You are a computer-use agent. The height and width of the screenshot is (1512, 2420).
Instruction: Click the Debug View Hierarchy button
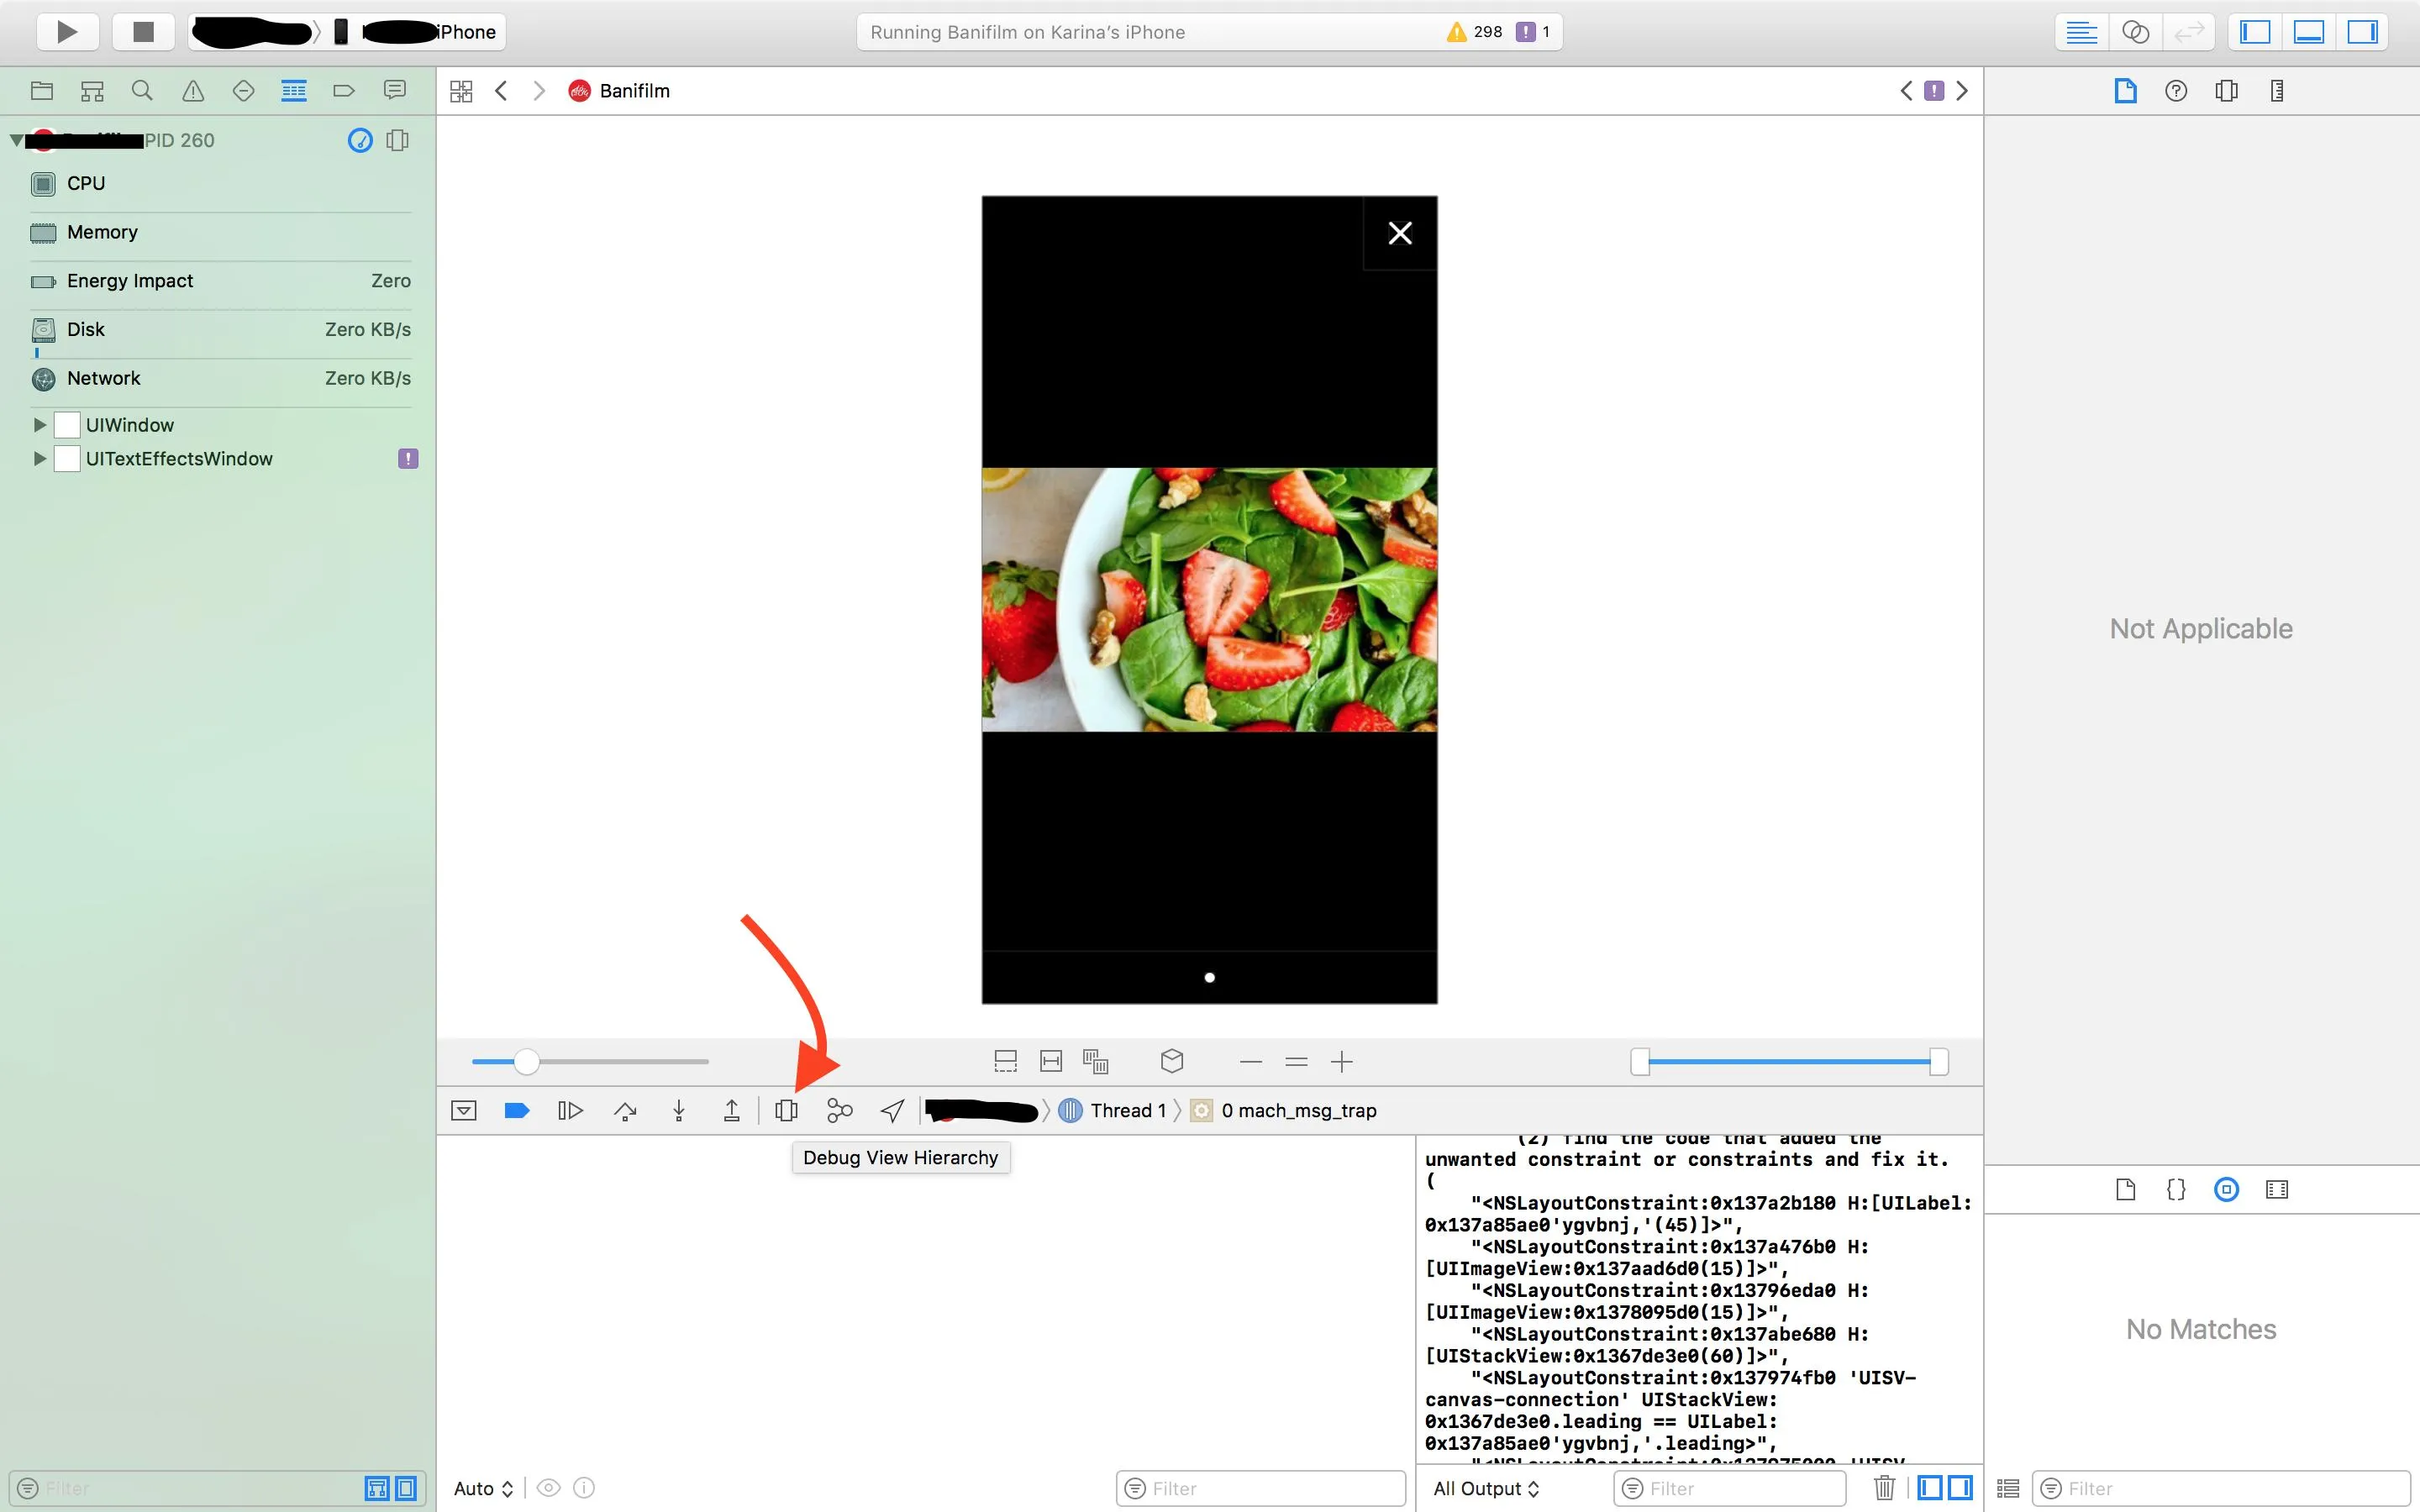click(x=786, y=1110)
